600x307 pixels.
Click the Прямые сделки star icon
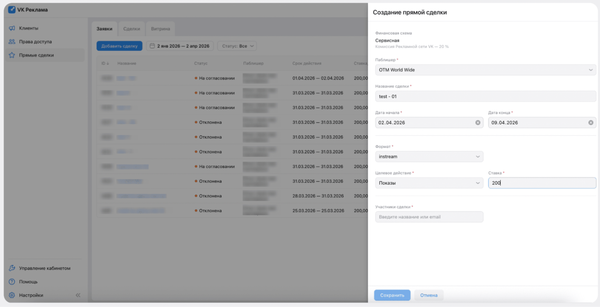[12, 55]
